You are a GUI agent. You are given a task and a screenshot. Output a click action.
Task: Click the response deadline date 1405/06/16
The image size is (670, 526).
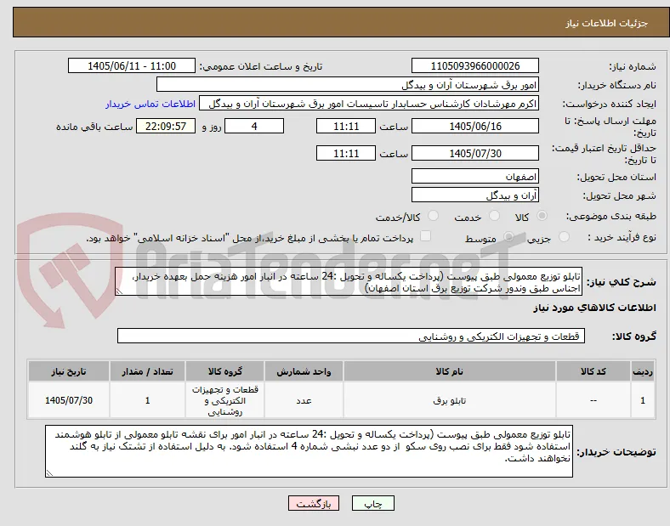[475, 126]
